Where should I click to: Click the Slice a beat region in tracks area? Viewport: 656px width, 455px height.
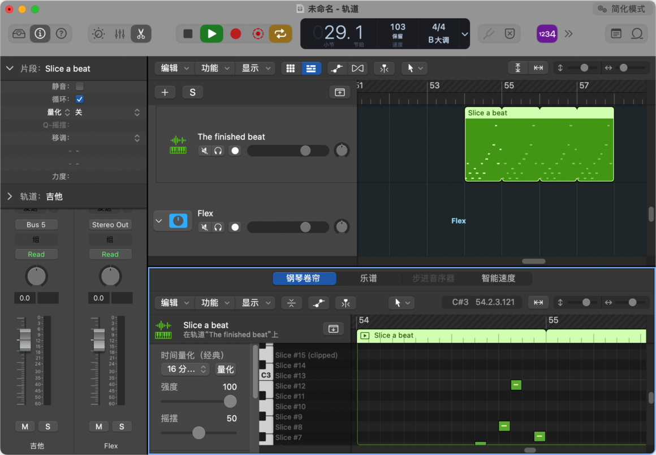click(540, 144)
